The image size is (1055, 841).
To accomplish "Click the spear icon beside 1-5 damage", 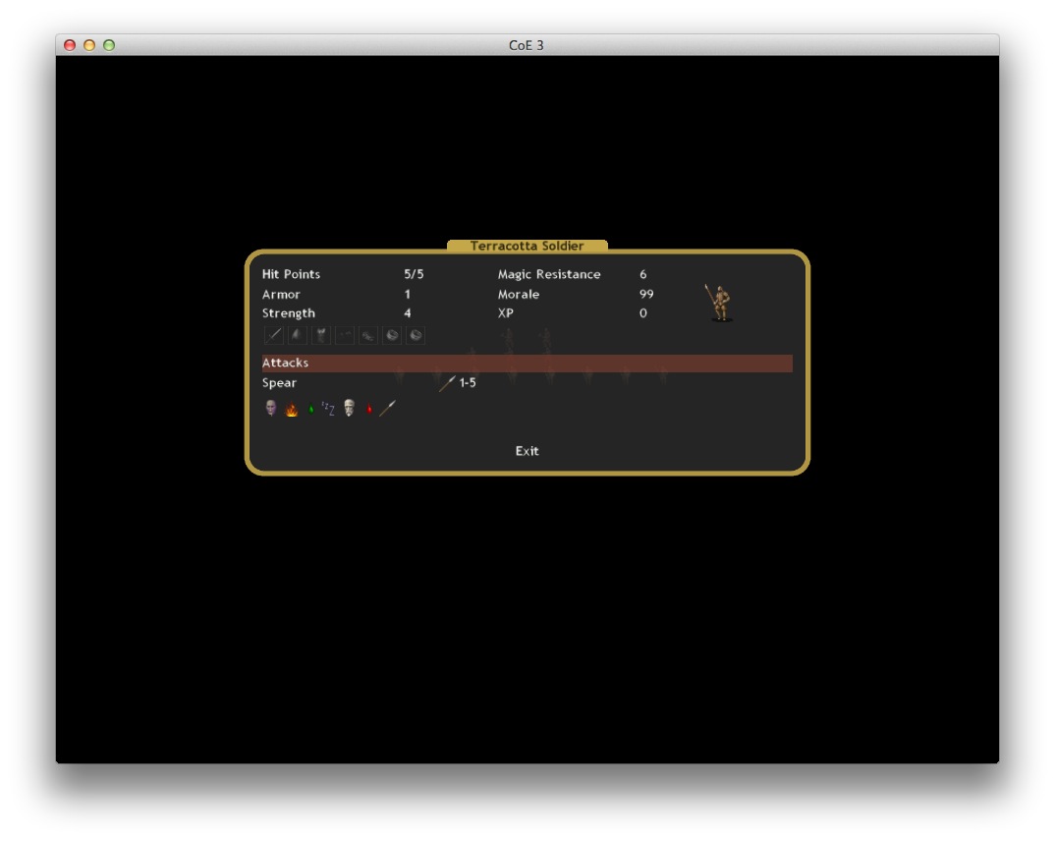I will [447, 383].
